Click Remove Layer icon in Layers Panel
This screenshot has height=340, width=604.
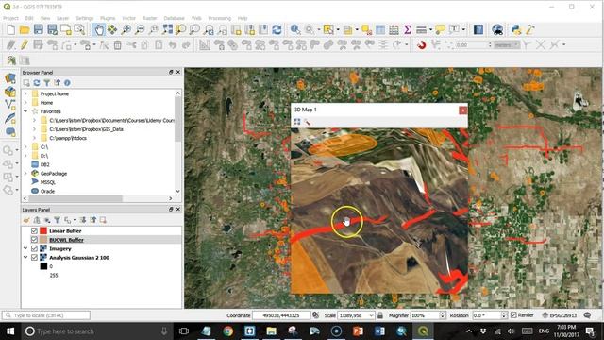103,220
